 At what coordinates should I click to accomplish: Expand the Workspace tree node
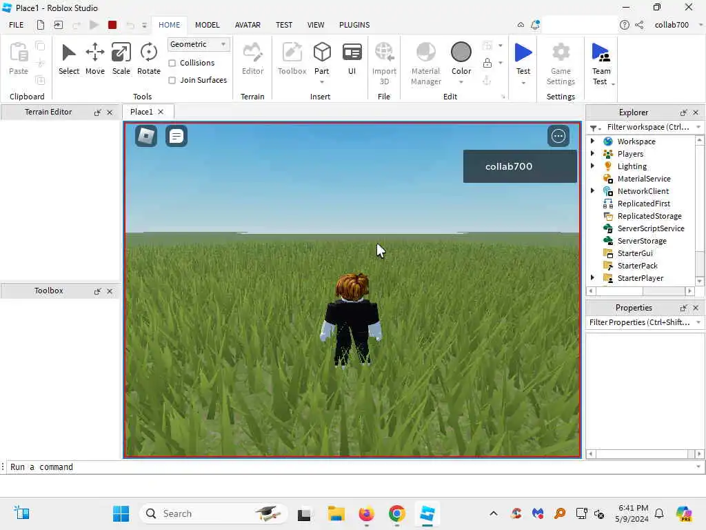pyautogui.click(x=592, y=141)
